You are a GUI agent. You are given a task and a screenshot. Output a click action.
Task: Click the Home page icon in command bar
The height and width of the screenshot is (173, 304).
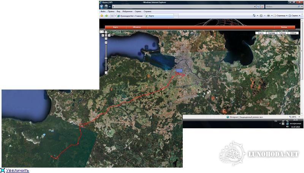tap(254, 16)
